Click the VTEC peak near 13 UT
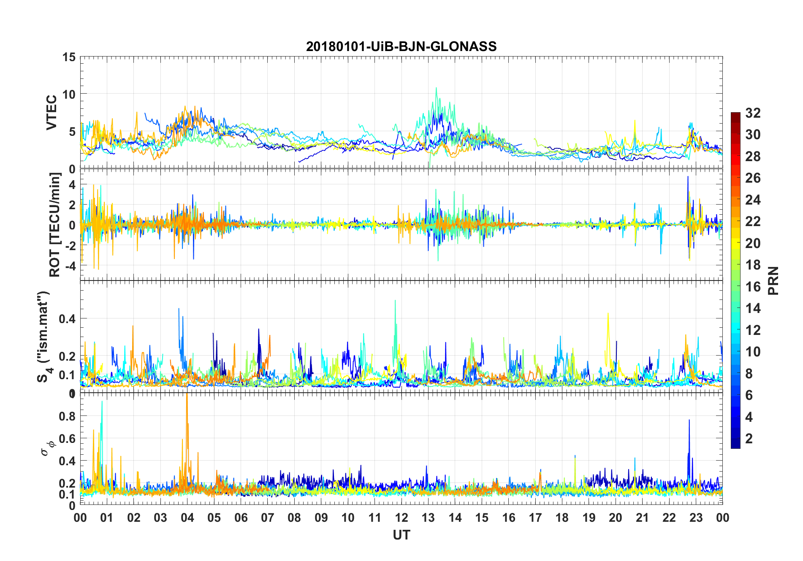 point(436,88)
